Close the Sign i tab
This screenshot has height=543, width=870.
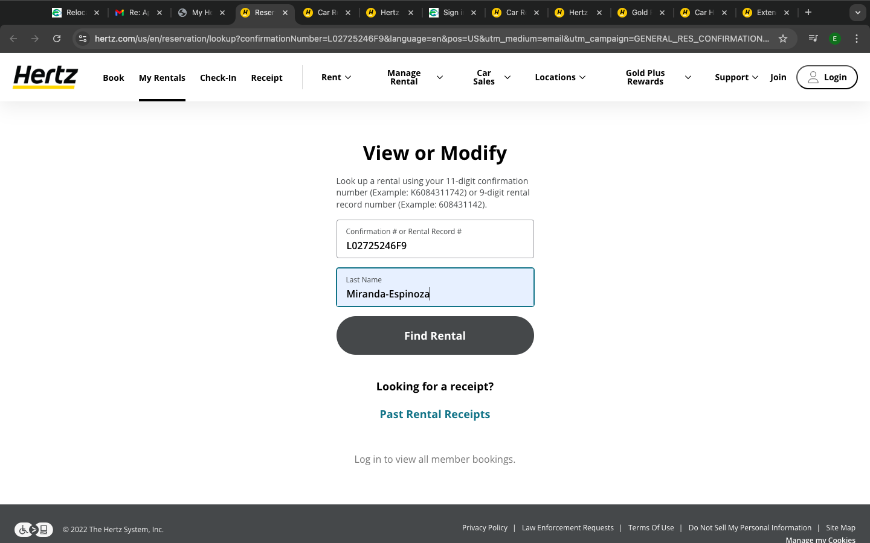coord(474,13)
